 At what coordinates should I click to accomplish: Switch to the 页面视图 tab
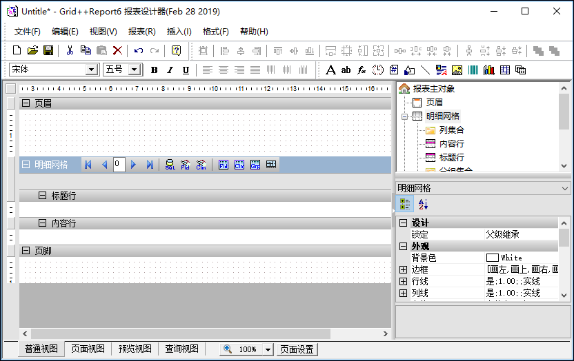(x=88, y=349)
